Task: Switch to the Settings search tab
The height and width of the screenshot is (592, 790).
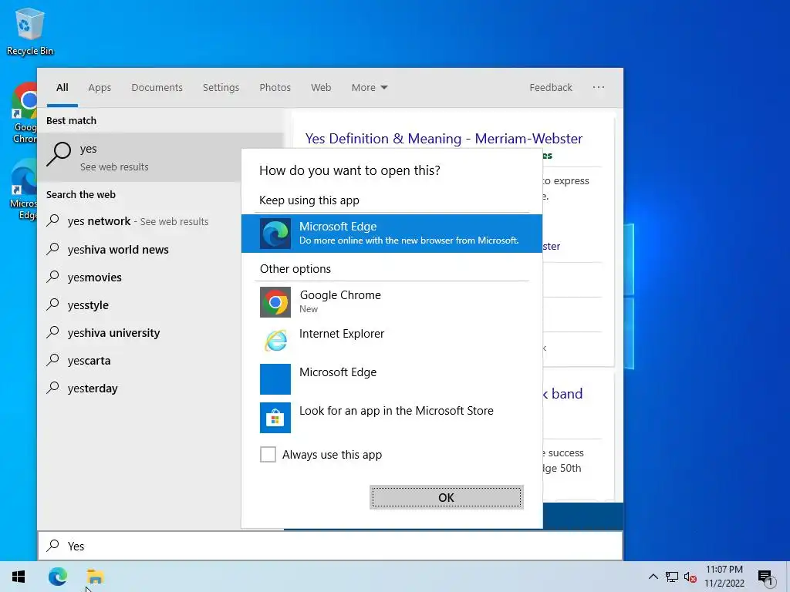Action: [x=221, y=88]
